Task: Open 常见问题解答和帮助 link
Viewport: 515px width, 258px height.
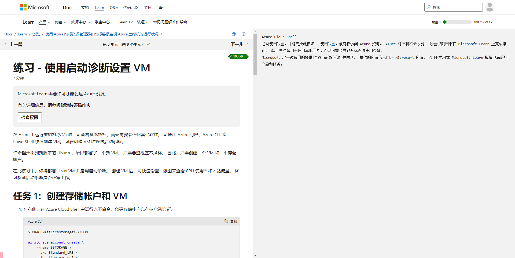Action: pos(170,22)
